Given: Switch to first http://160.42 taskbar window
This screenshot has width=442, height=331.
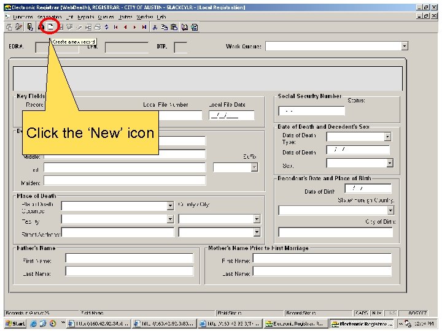Looking at the screenshot, I should pos(99,324).
